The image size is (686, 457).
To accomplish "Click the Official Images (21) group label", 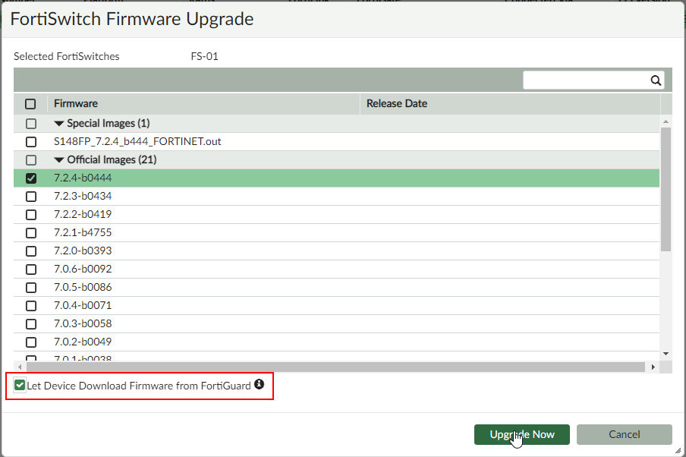I will point(112,159).
